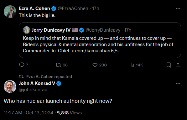Share Ezra A. Cohen's tweet
Image resolution: width=187 pixels, height=120 pixels.
(x=178, y=65)
